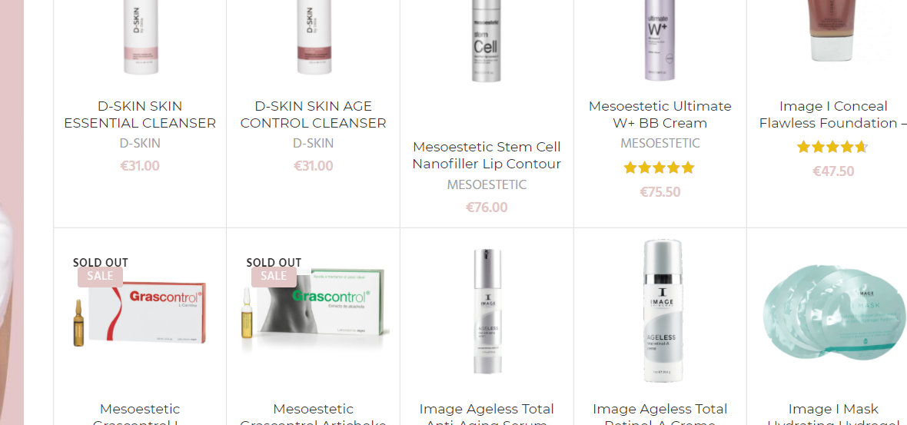907x425 pixels.
Task: Open D-SKIN Skin Essential Cleanser product title
Action: point(139,115)
